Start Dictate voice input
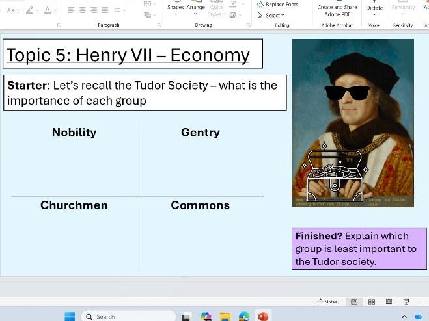Screen dimensions: 429x321 [374, 8]
